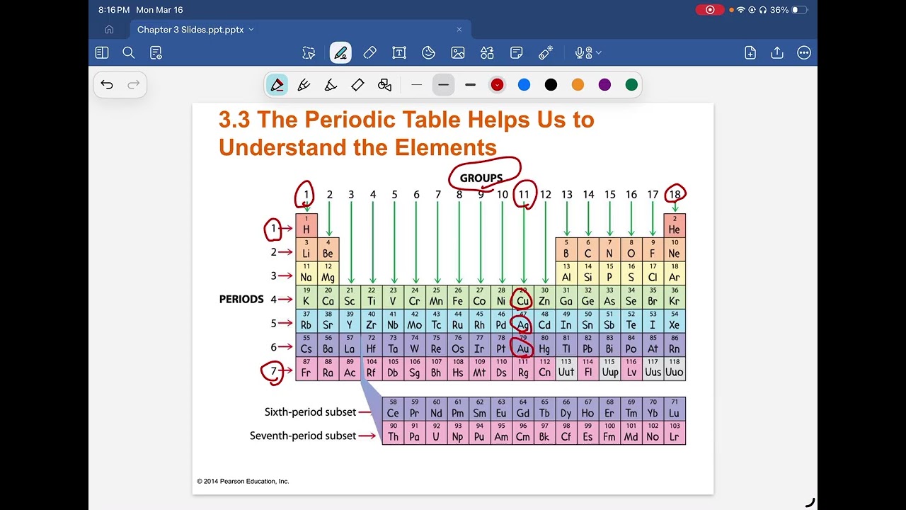This screenshot has width=906, height=510.
Task: Go to the home library screen
Action: [109, 30]
